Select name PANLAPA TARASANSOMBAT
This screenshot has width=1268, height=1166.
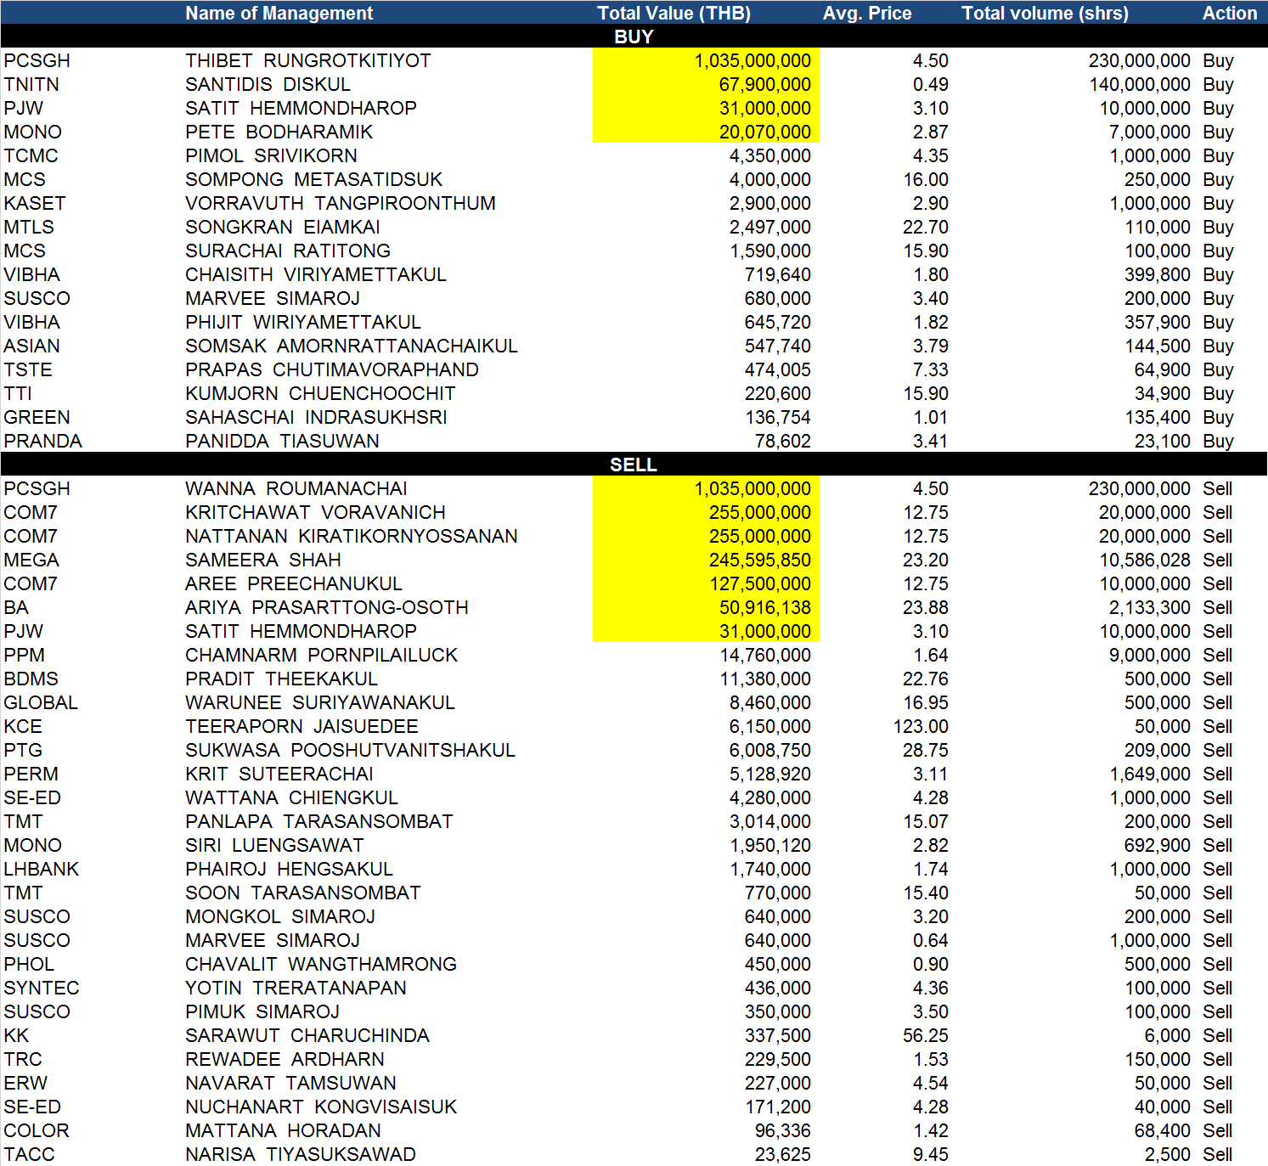click(x=319, y=821)
